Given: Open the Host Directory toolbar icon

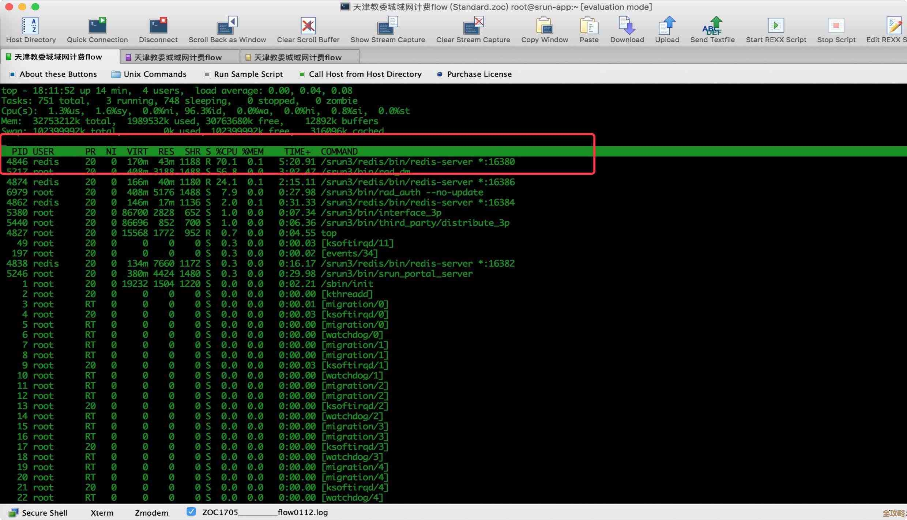Looking at the screenshot, I should pyautogui.click(x=31, y=26).
